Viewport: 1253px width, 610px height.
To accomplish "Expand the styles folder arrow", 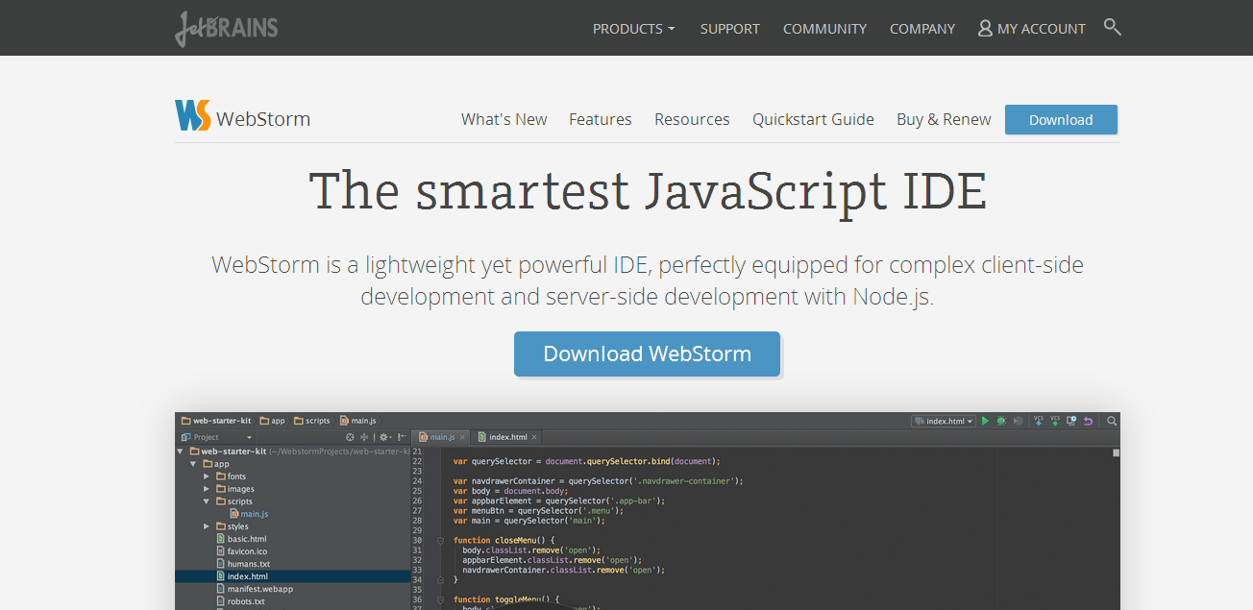I will pyautogui.click(x=207, y=526).
